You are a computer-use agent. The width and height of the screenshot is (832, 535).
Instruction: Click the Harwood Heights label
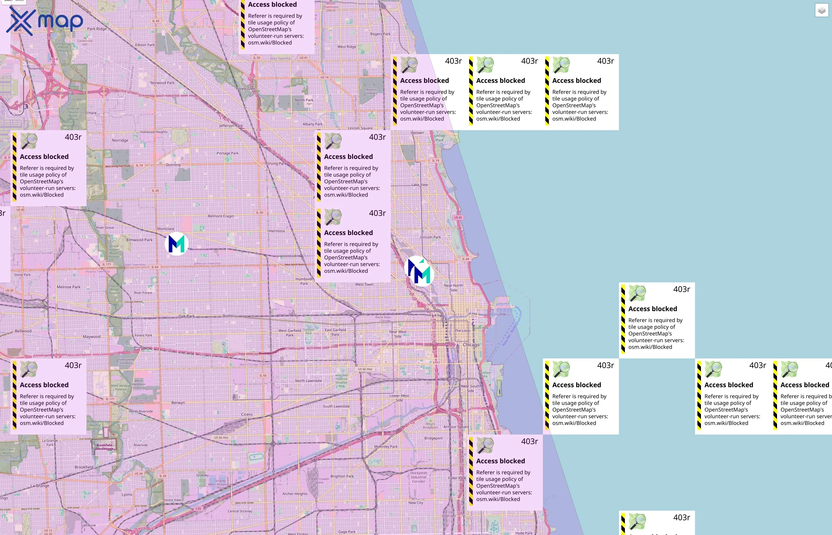pyautogui.click(x=154, y=132)
